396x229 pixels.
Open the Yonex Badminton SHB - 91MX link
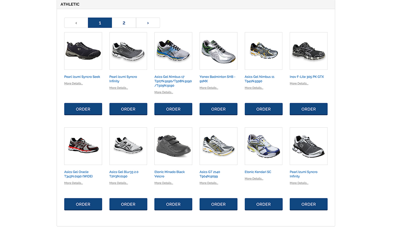pyautogui.click(x=217, y=79)
